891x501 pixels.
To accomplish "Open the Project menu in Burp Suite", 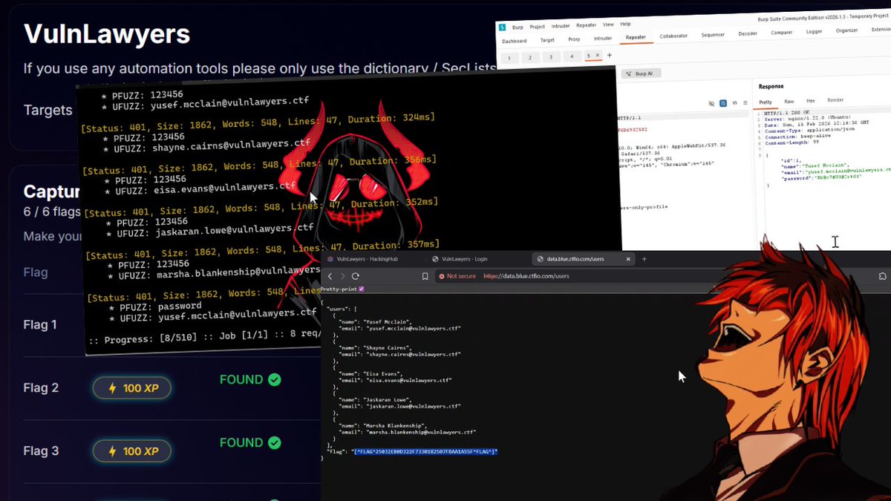I will pyautogui.click(x=538, y=26).
